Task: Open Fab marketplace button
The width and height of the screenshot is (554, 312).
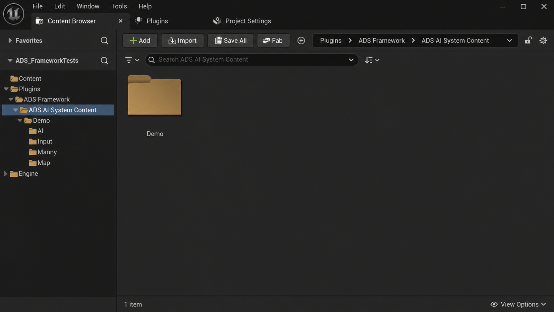Action: (273, 40)
